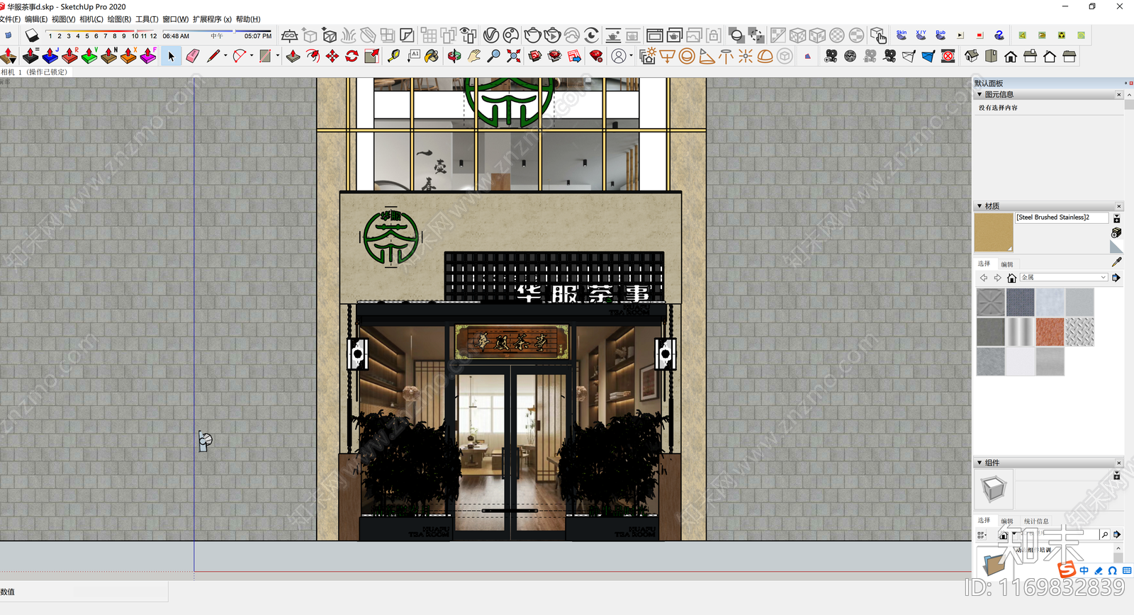Viewport: 1134px width, 615px height.
Task: Switch to materials 编辑 tab
Action: [1007, 264]
